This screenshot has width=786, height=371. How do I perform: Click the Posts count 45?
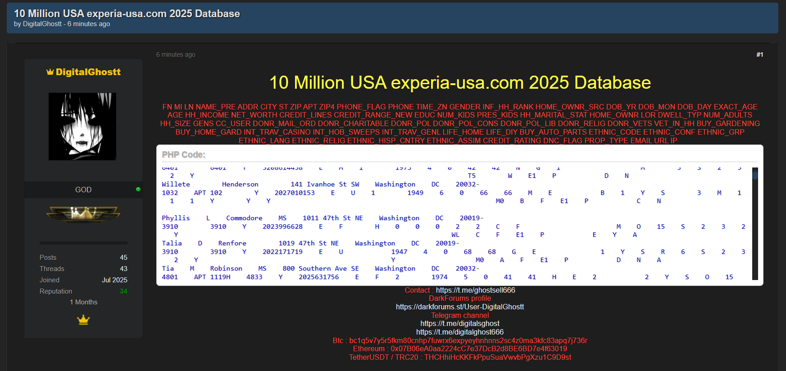tap(123, 258)
